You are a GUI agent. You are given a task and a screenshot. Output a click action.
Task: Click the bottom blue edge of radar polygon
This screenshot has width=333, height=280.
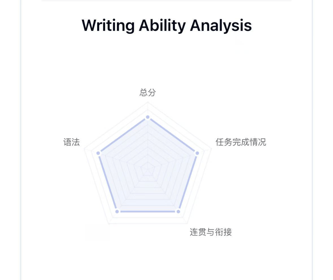tap(148, 211)
